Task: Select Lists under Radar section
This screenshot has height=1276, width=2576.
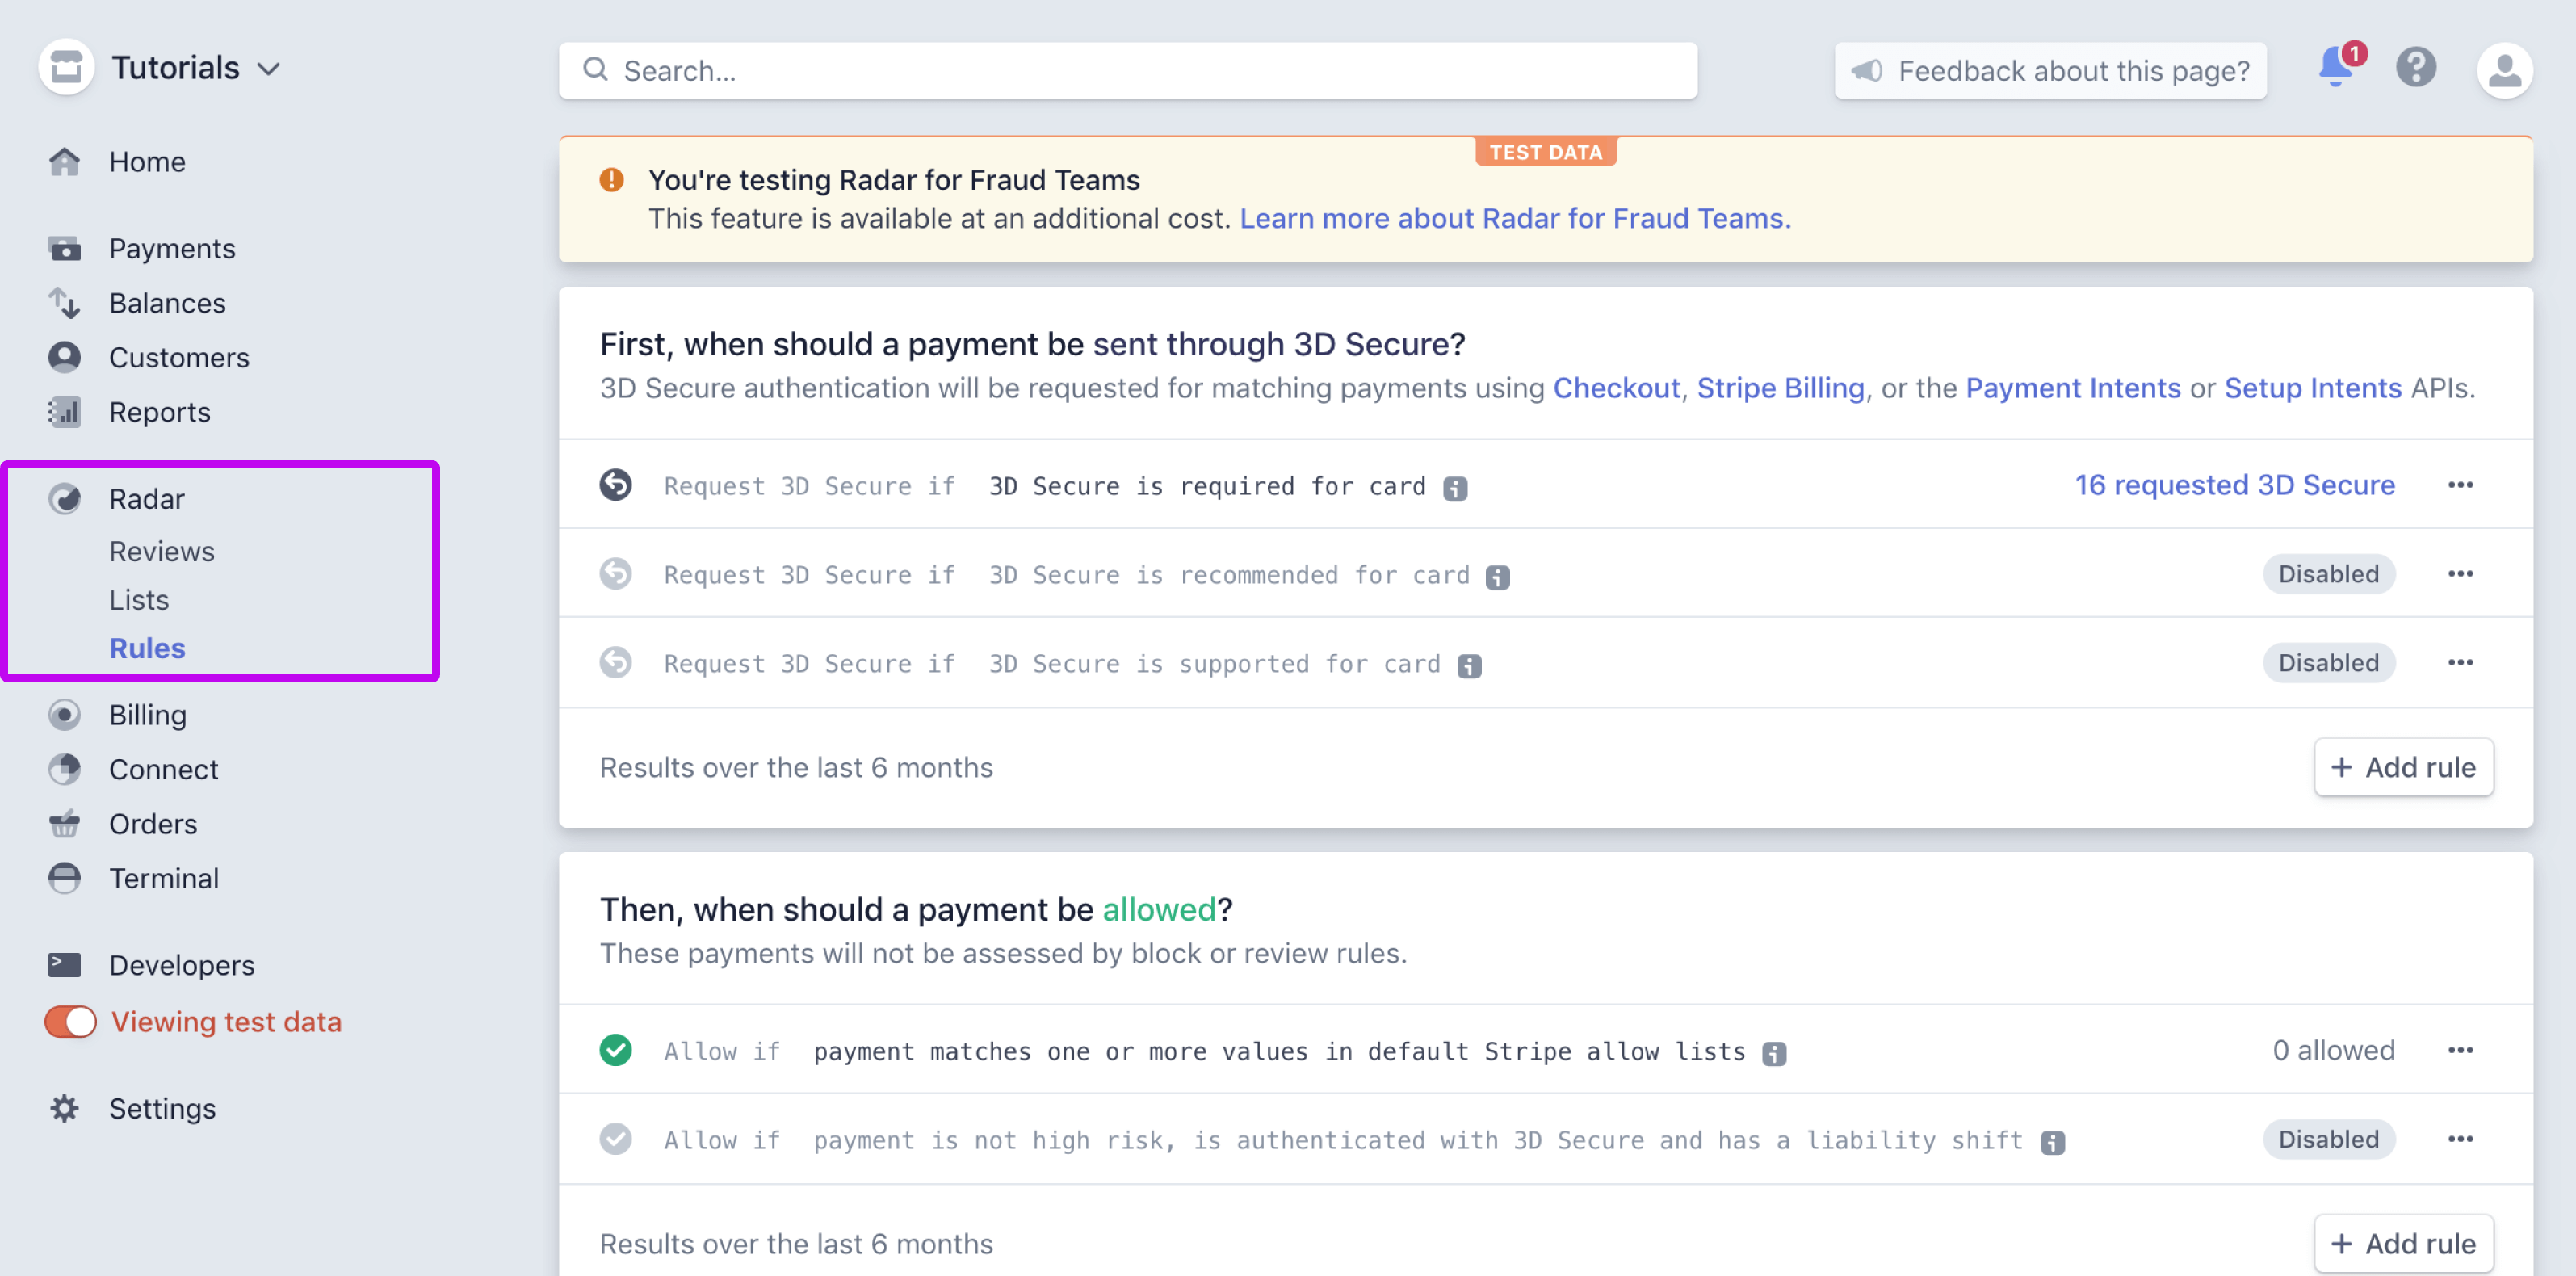Action: pos(138,598)
